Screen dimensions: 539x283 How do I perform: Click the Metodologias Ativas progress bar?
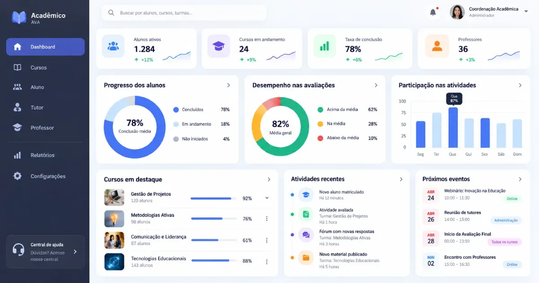[214, 219]
